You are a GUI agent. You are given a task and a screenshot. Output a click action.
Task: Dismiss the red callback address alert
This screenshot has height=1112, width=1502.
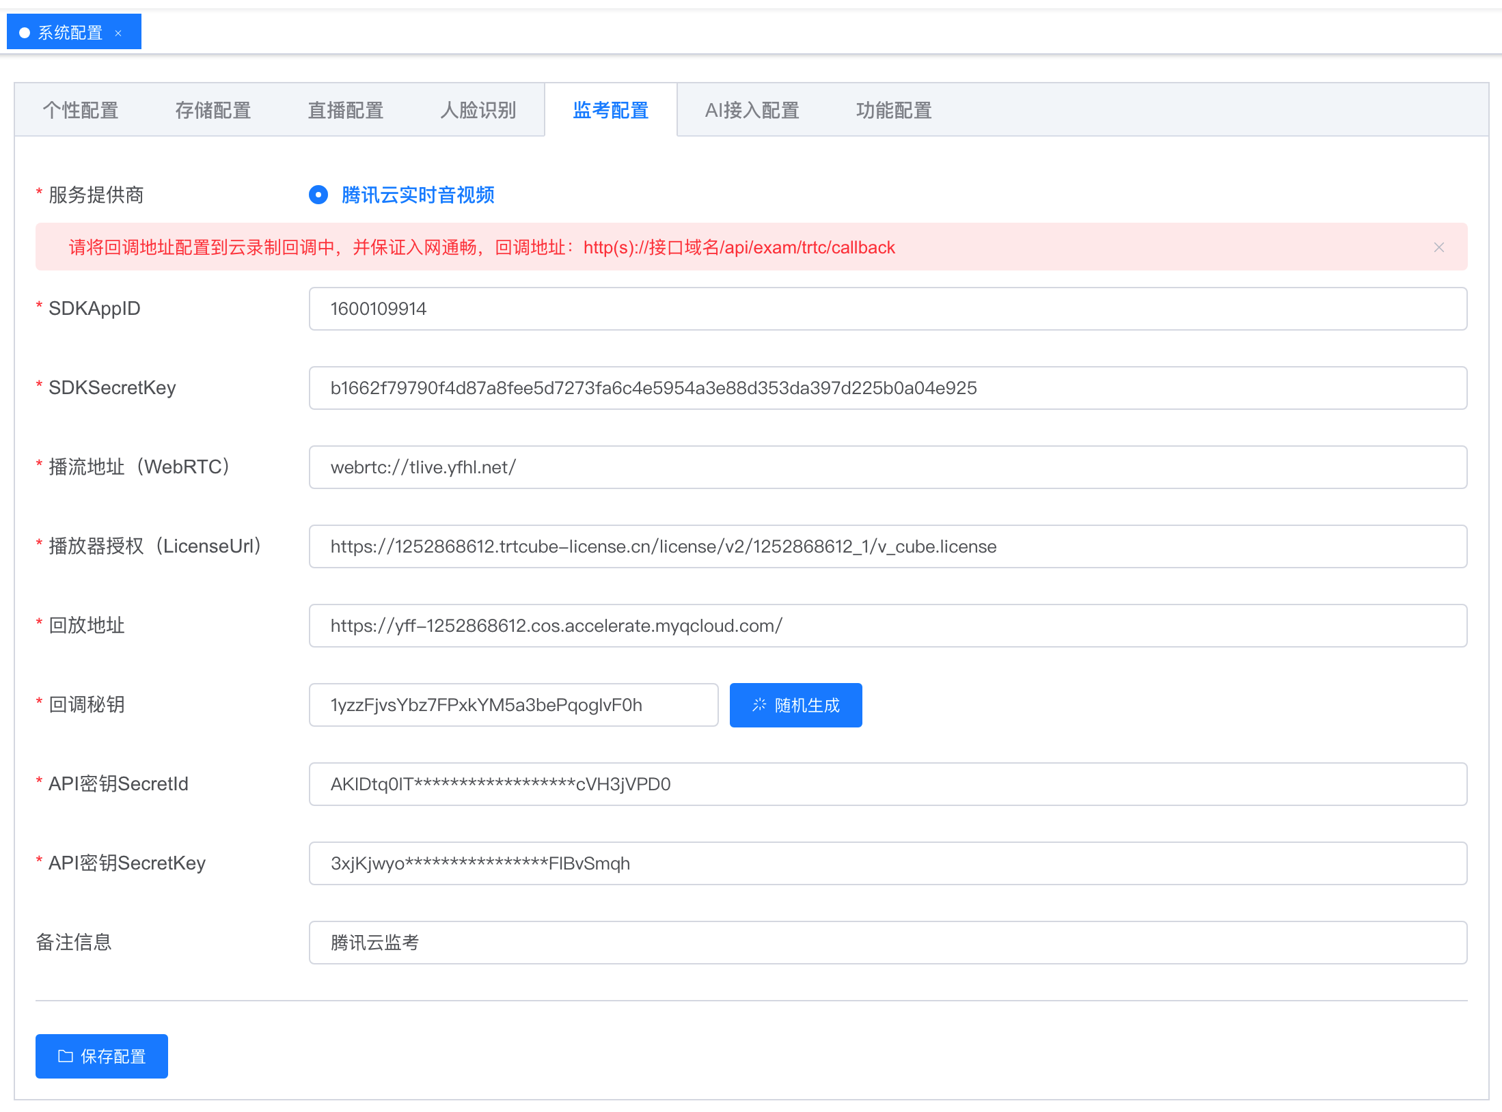(x=1438, y=247)
